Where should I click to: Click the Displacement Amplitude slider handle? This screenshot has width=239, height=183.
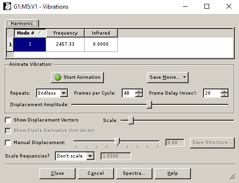(x=149, y=105)
